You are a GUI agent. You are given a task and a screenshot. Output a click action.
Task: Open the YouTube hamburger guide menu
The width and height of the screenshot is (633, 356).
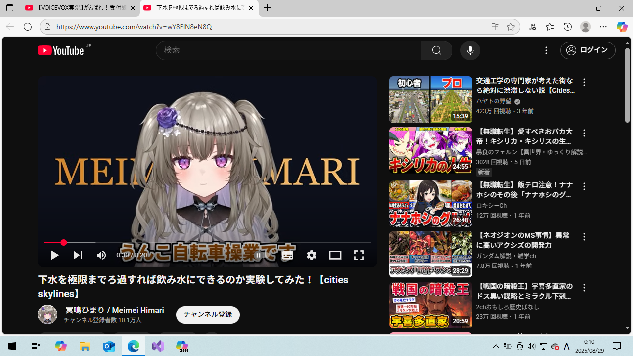(20, 50)
